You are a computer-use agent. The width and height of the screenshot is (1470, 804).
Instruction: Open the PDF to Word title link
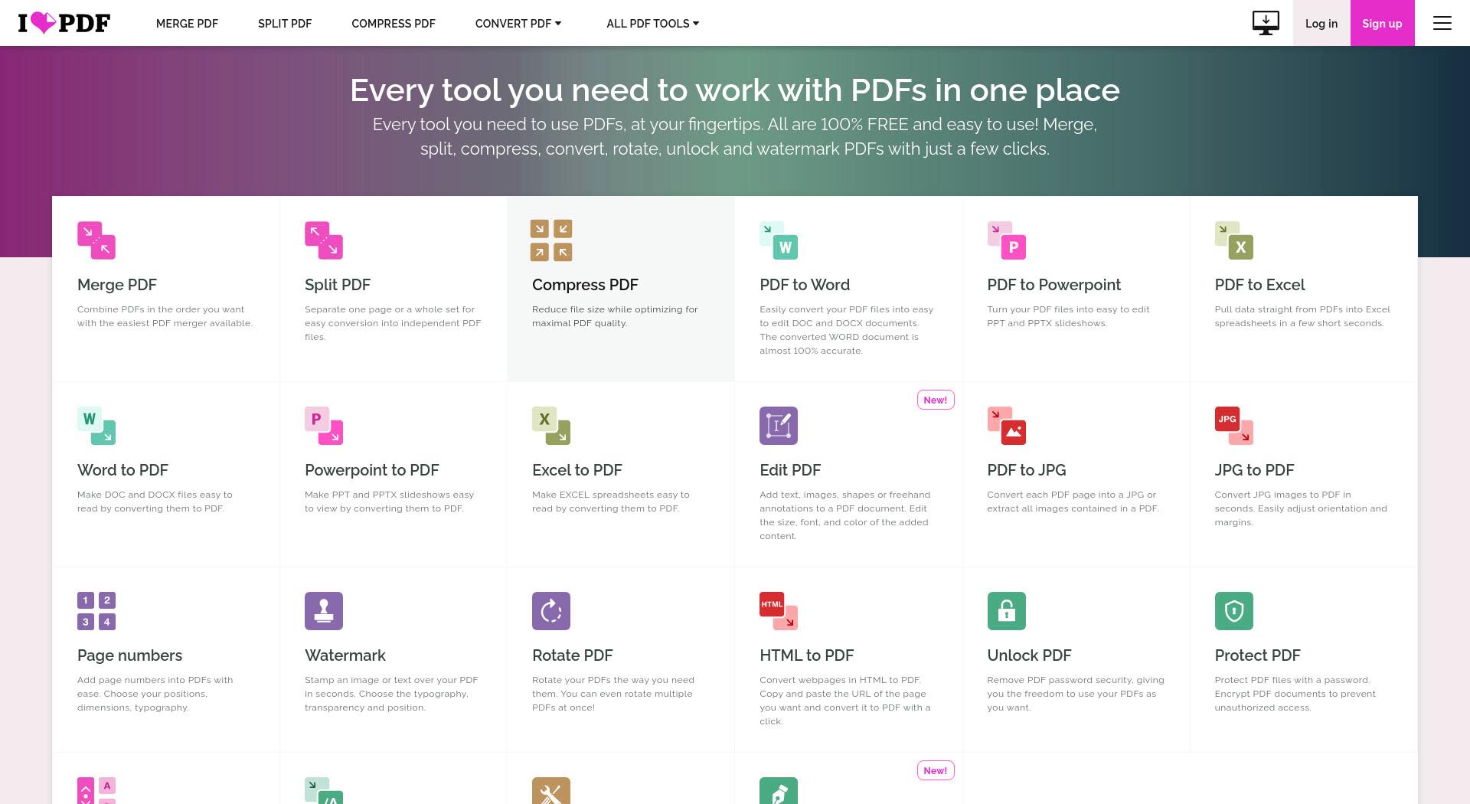[x=805, y=285]
